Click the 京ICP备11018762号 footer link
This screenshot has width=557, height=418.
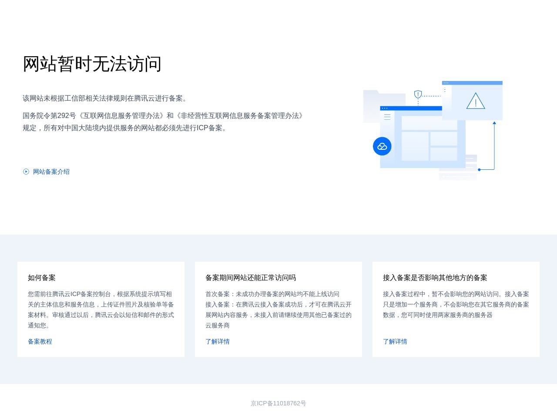278,403
